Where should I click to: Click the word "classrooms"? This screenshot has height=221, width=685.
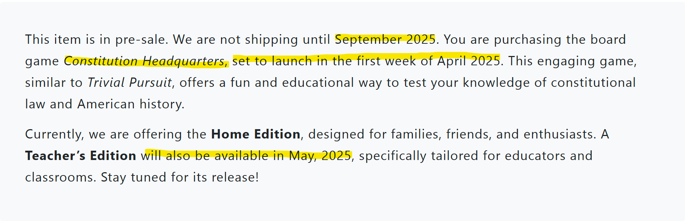point(59,177)
